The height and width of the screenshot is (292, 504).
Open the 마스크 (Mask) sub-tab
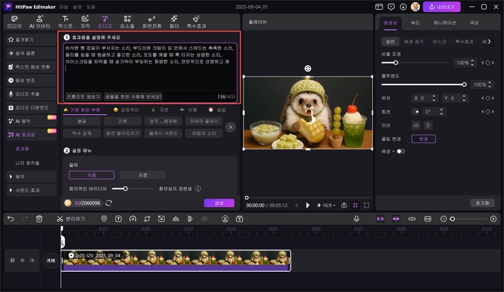439,42
